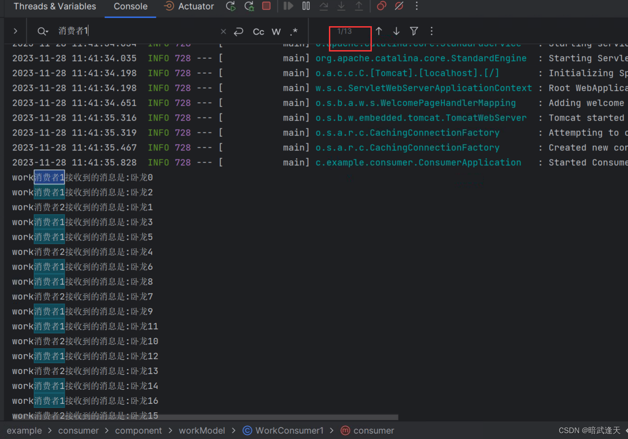This screenshot has height=439, width=628.
Task: Click log line ending 卧龙0
Action: click(x=83, y=177)
